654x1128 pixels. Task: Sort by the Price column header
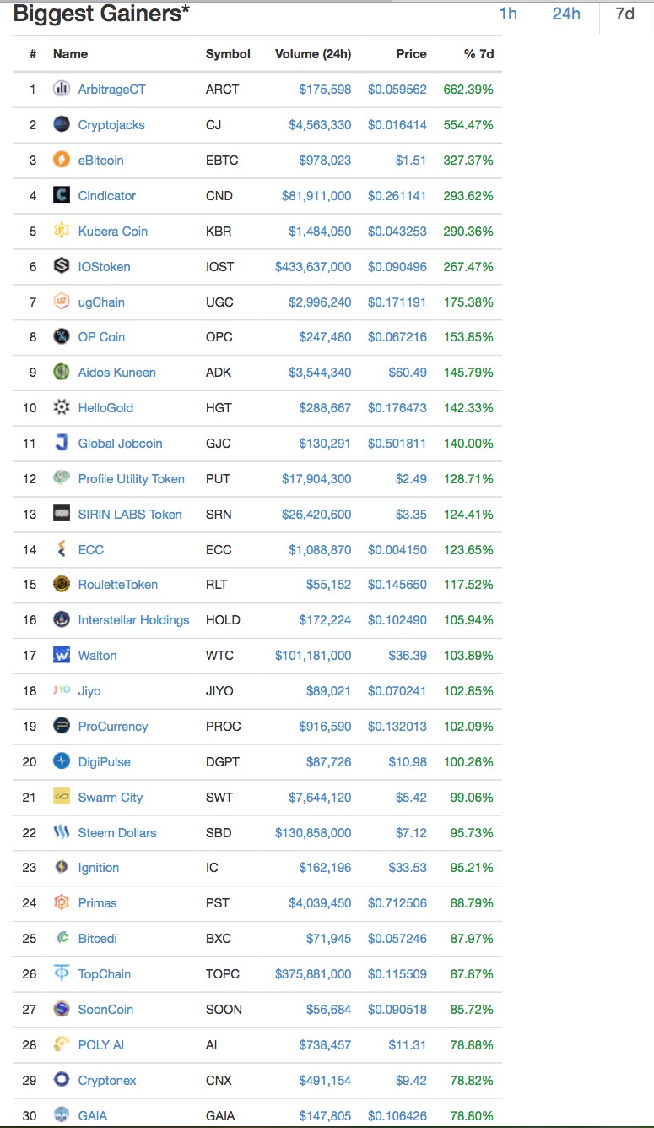411,53
